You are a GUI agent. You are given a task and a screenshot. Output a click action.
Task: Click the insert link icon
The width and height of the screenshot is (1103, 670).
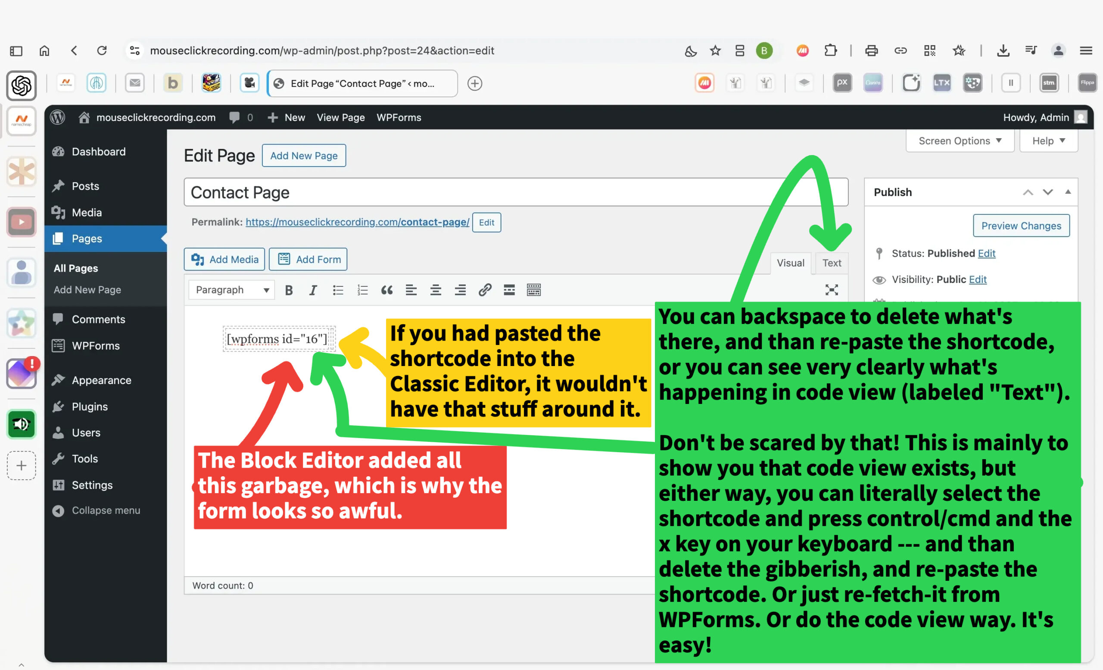point(485,290)
